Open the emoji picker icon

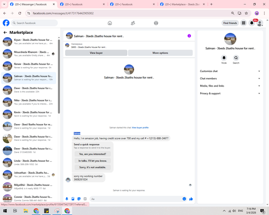pyautogui.click(x=184, y=199)
